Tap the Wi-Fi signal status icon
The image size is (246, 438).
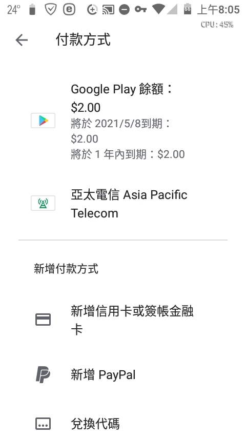click(158, 10)
